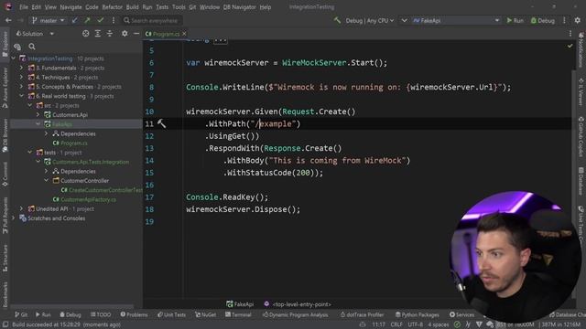Open the Build menu
The image size is (586, 329).
(132, 7)
